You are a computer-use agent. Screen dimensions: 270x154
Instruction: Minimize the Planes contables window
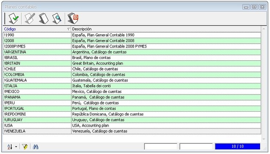tap(246, 7)
